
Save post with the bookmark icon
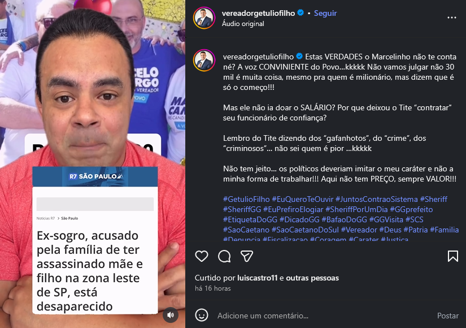452,256
